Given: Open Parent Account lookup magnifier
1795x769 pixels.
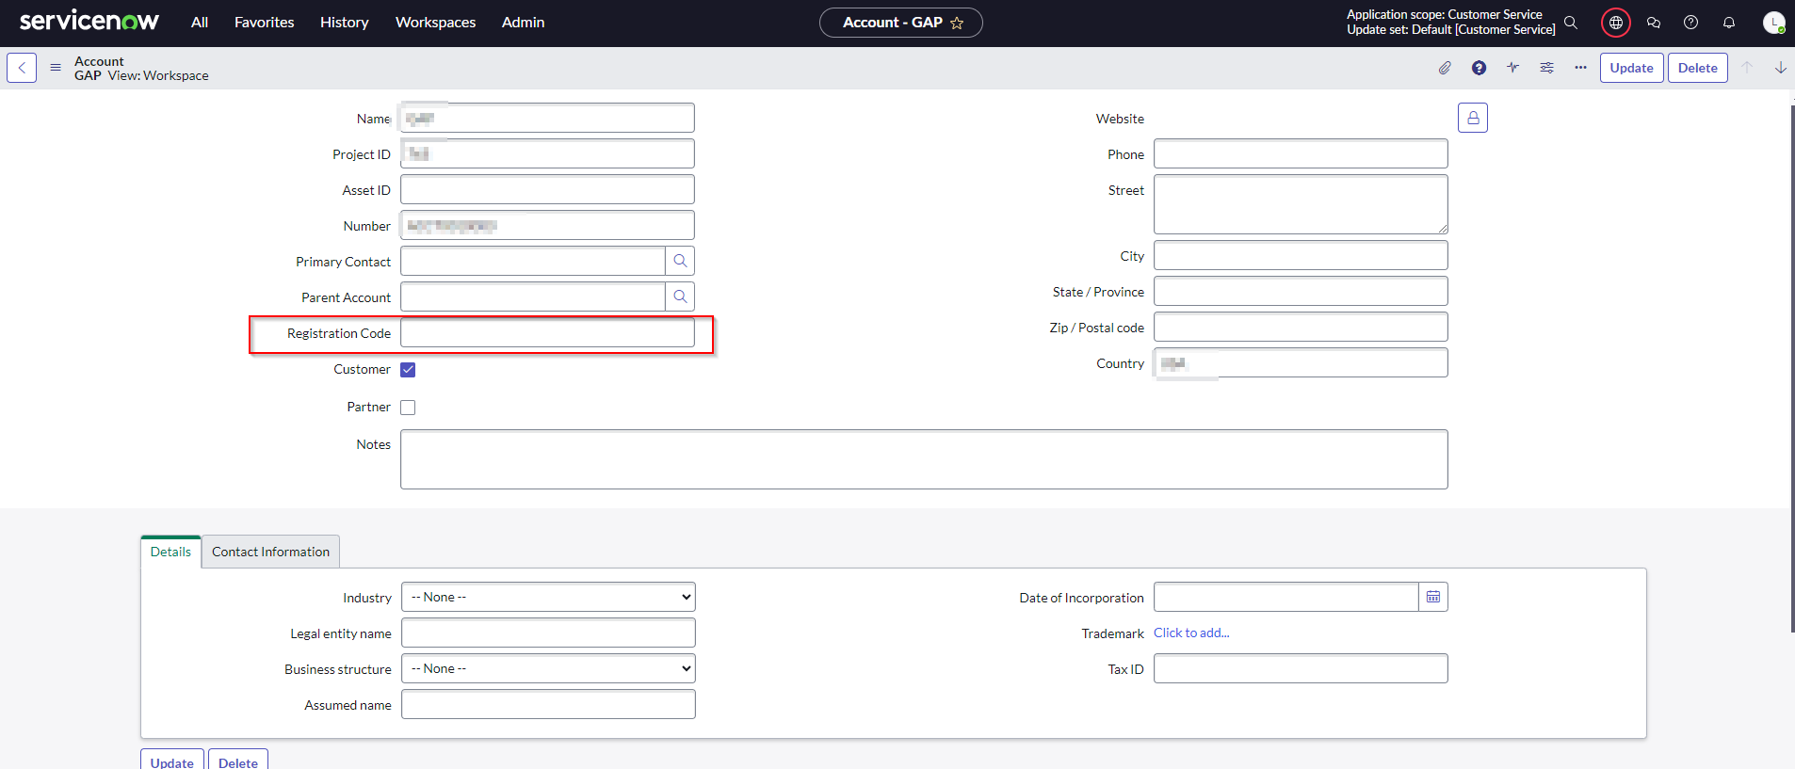Looking at the screenshot, I should 680,296.
